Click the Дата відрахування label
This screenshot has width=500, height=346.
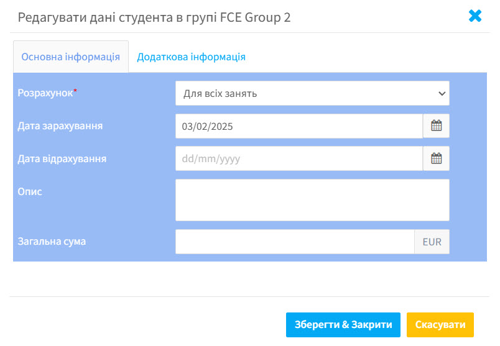[x=62, y=158]
